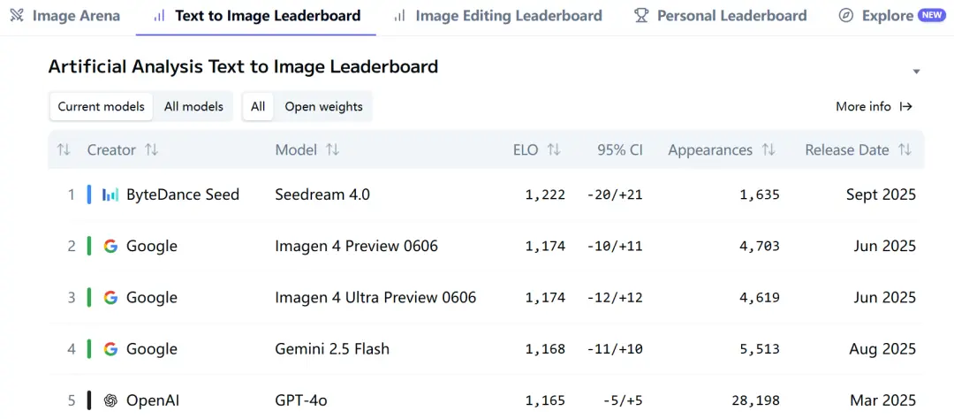Collapse the leaderboard with the caret arrow
This screenshot has height=419, width=954.
[916, 72]
